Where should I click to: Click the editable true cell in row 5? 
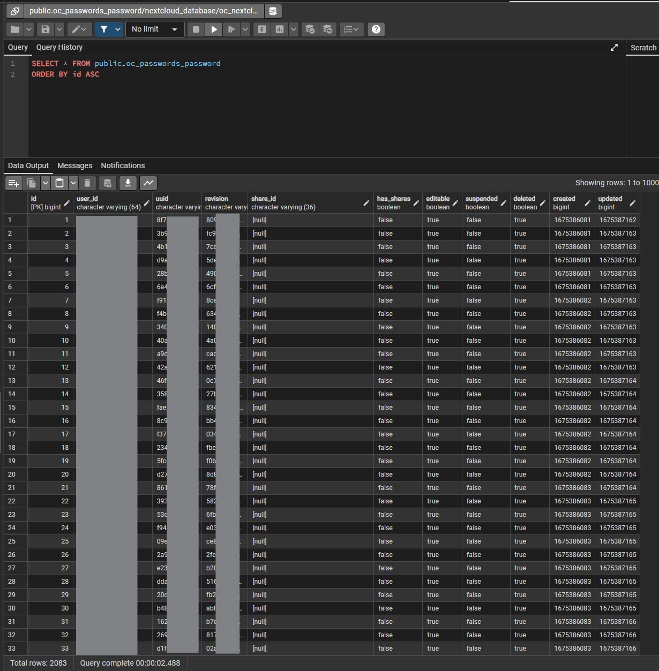(x=433, y=274)
